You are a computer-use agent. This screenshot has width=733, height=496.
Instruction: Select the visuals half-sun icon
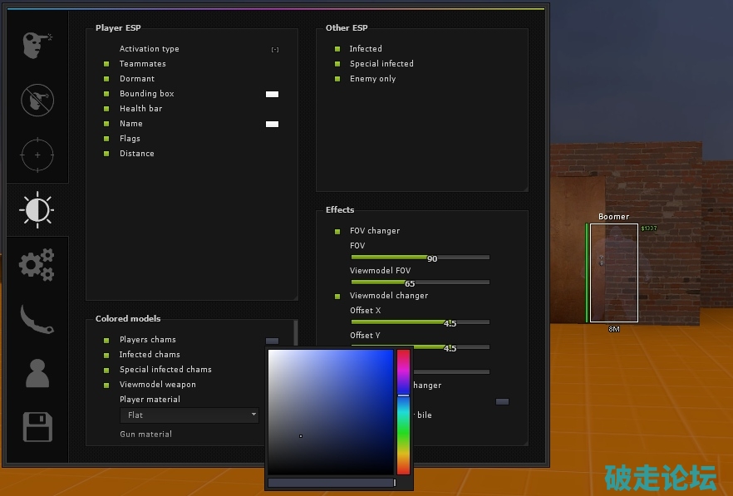37,209
